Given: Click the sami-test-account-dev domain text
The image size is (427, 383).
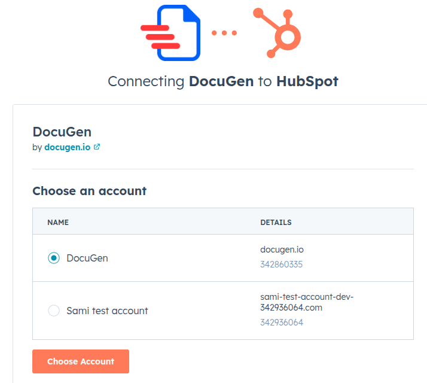Looking at the screenshot, I should coord(307,302).
